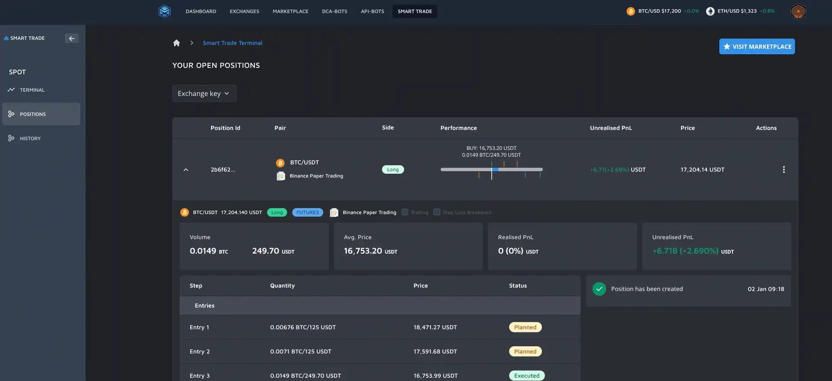Collapse the 2b6f62 position row

pos(186,170)
